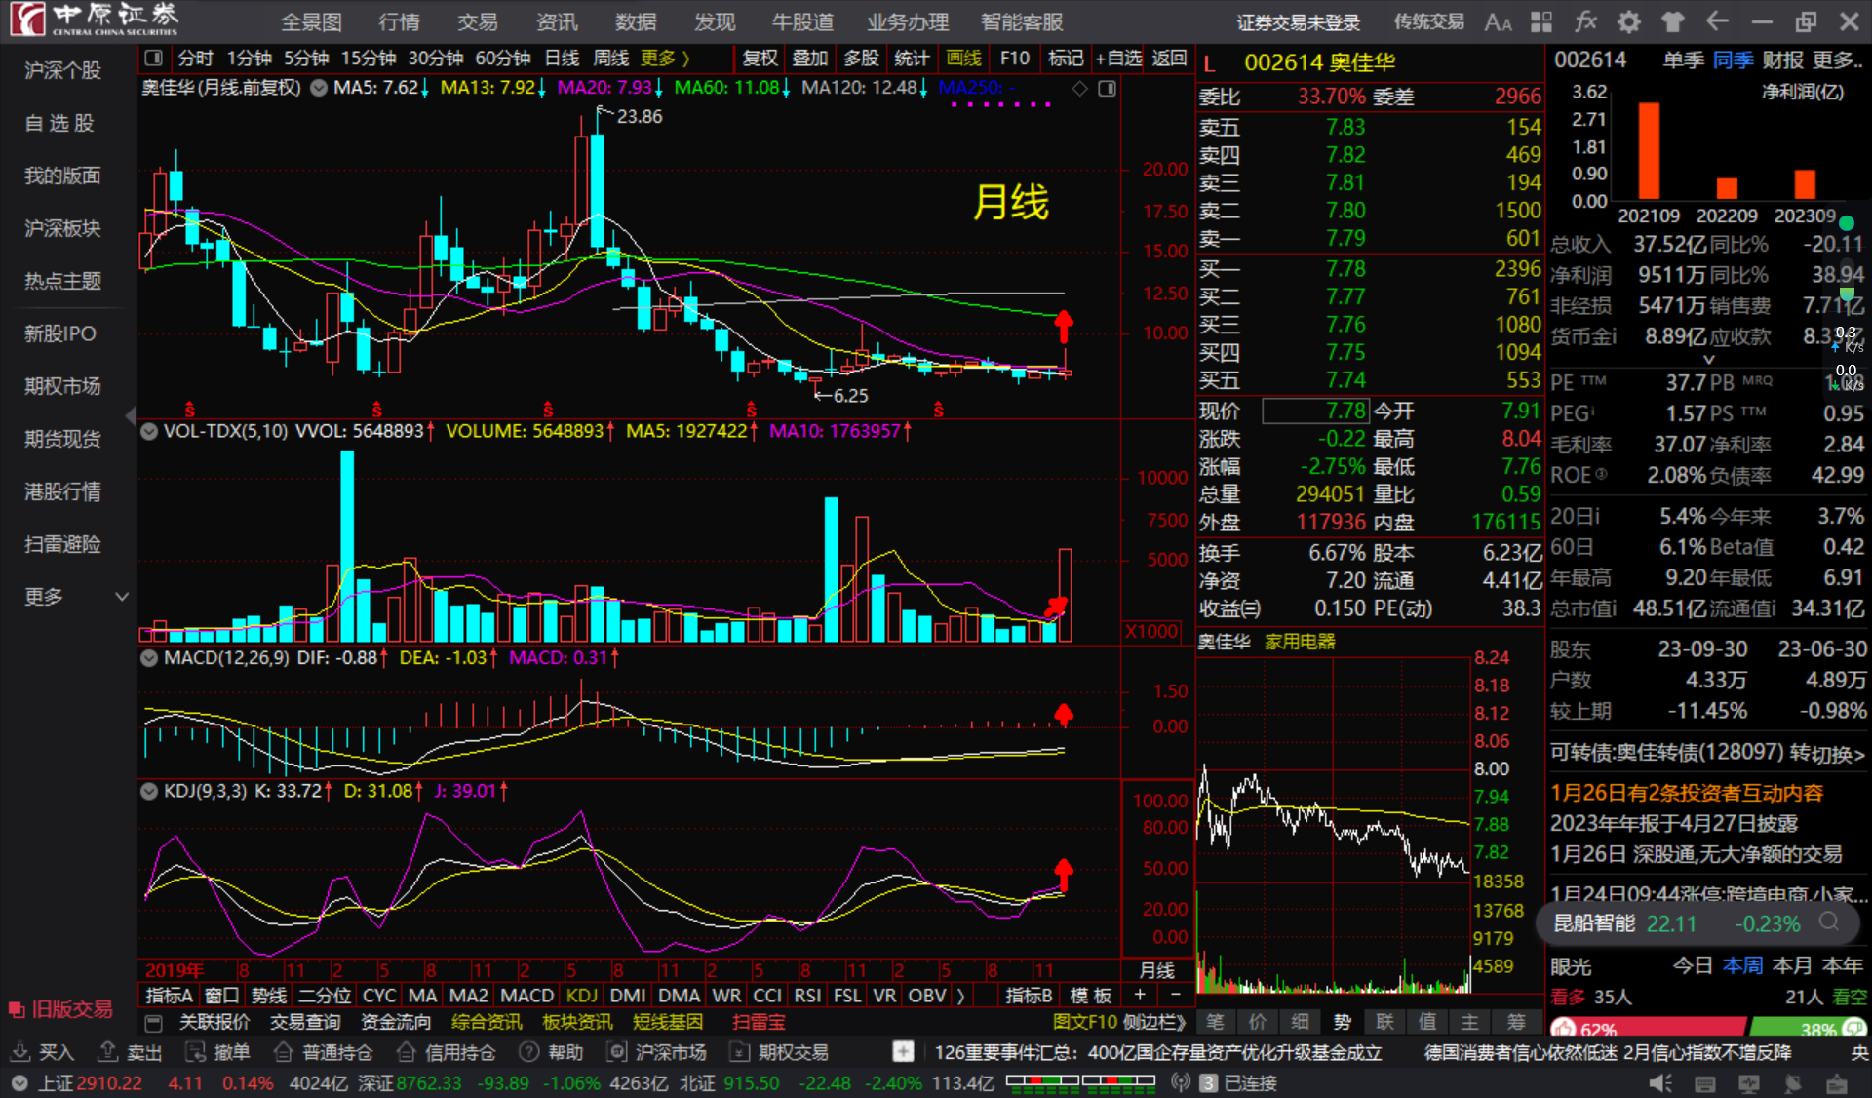
Task: Toggle the 同季 report mode
Action: tap(1733, 60)
